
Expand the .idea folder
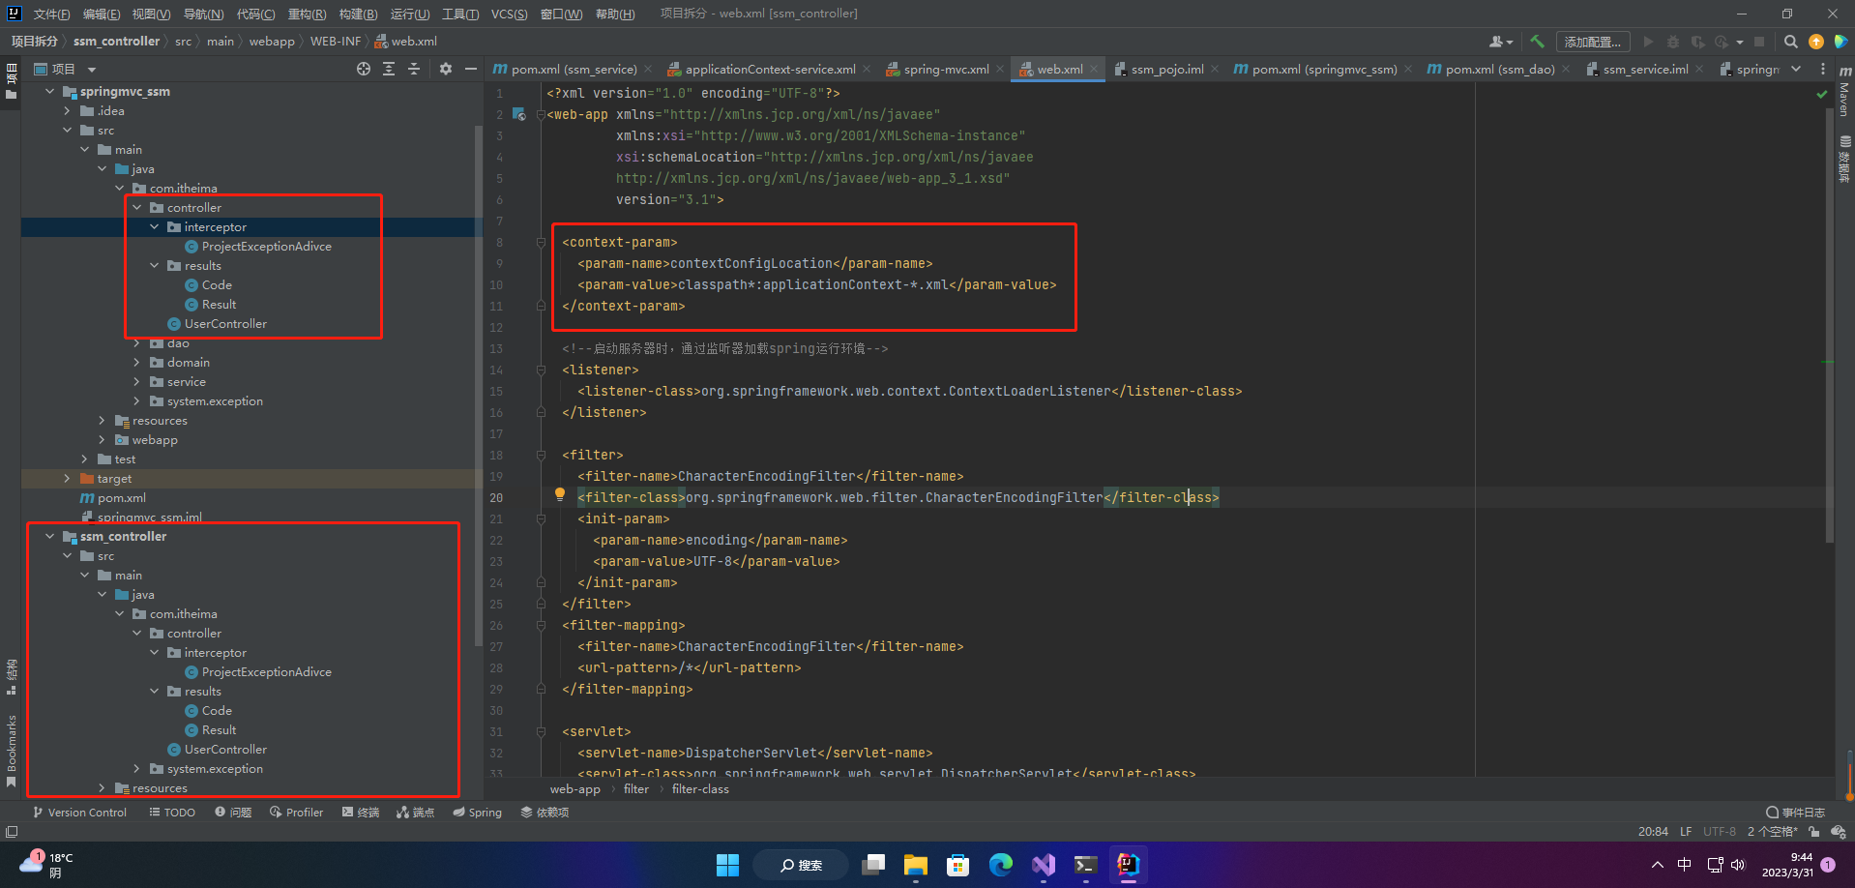tap(67, 111)
